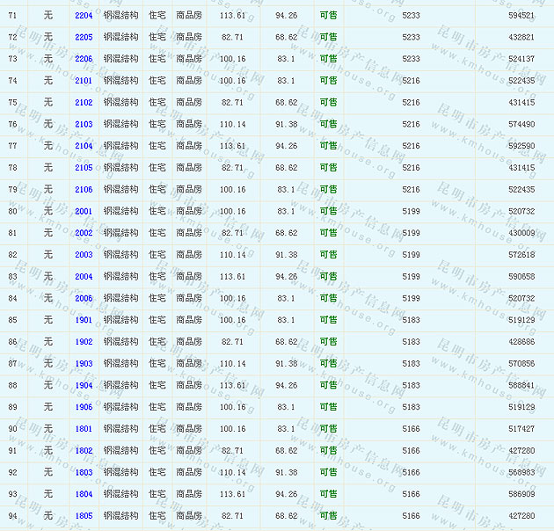
Task: Click room 2104 link
Action: tap(84, 146)
